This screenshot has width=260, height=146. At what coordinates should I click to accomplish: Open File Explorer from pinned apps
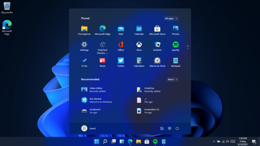point(84,30)
